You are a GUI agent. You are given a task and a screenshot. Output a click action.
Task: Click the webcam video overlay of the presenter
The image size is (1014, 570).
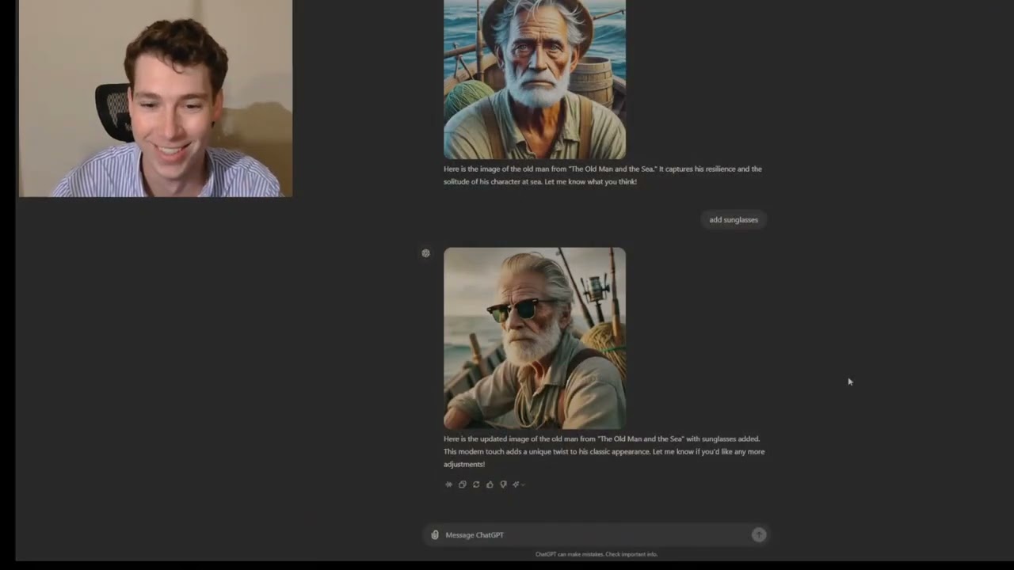pos(155,98)
